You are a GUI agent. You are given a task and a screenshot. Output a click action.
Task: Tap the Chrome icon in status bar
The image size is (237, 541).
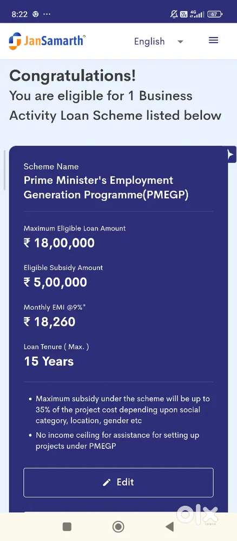pyautogui.click(x=35, y=14)
